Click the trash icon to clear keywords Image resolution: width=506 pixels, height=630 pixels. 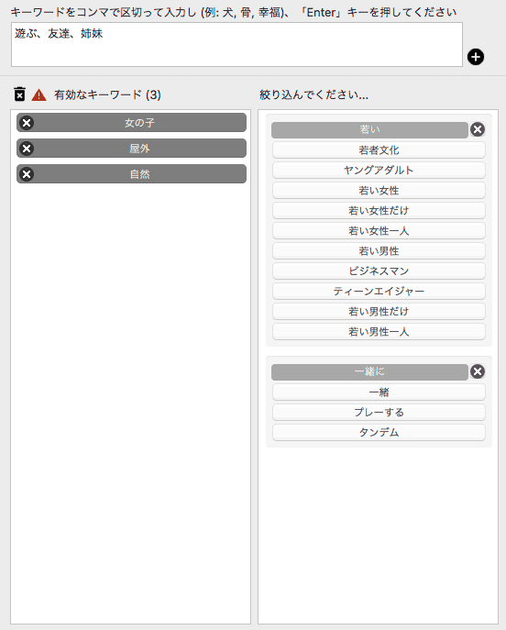point(19,94)
